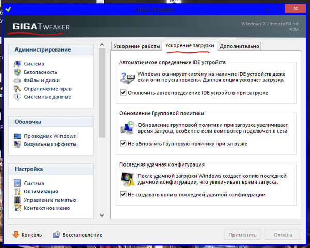Open Система under Администрирование icon

point(18,64)
